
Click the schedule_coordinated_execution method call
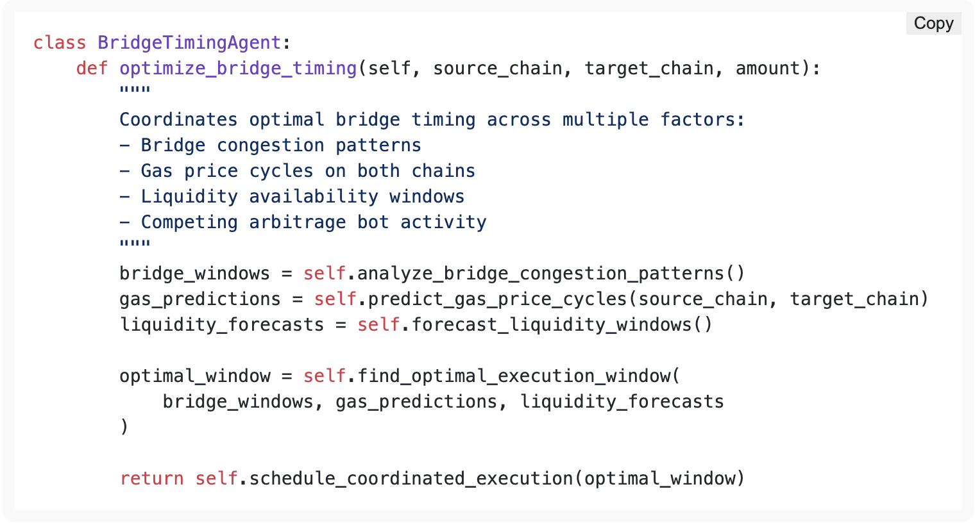tap(411, 479)
